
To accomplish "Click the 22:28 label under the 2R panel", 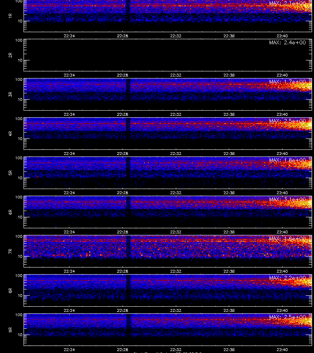I will click(x=122, y=75).
